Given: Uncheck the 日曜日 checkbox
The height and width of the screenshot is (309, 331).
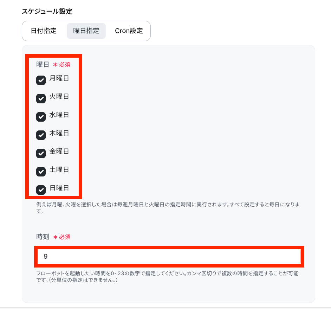Looking at the screenshot, I should [41, 190].
